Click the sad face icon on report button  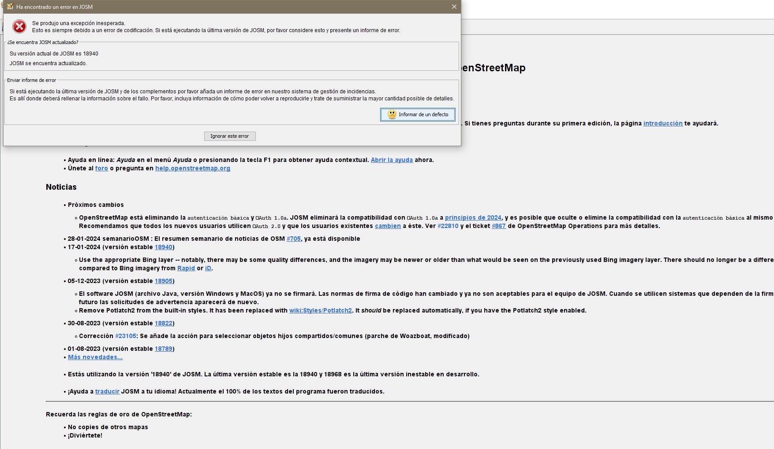coord(392,114)
